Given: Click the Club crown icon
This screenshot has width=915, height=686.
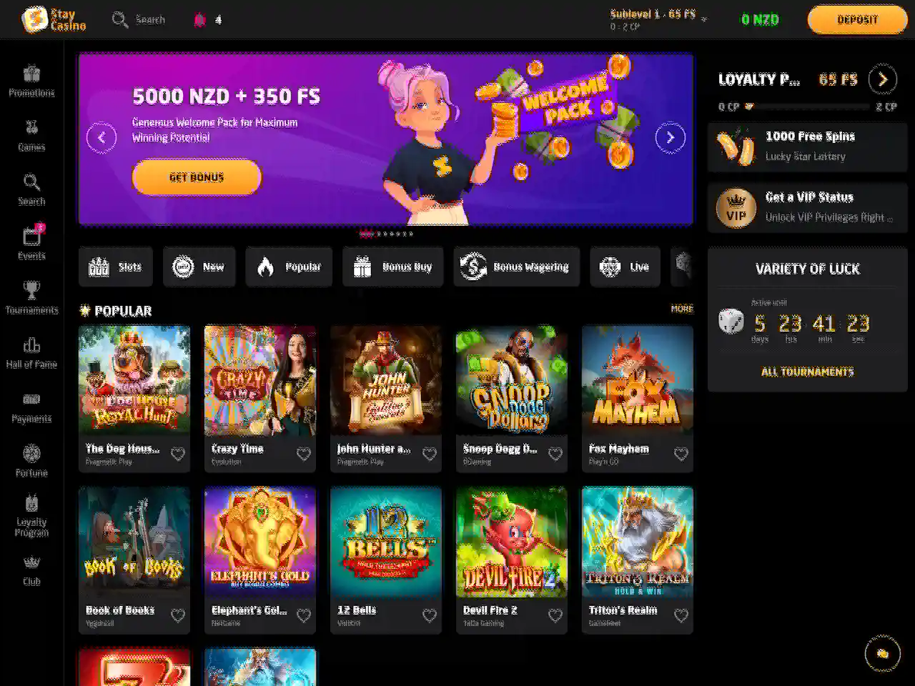Looking at the screenshot, I should (31, 562).
